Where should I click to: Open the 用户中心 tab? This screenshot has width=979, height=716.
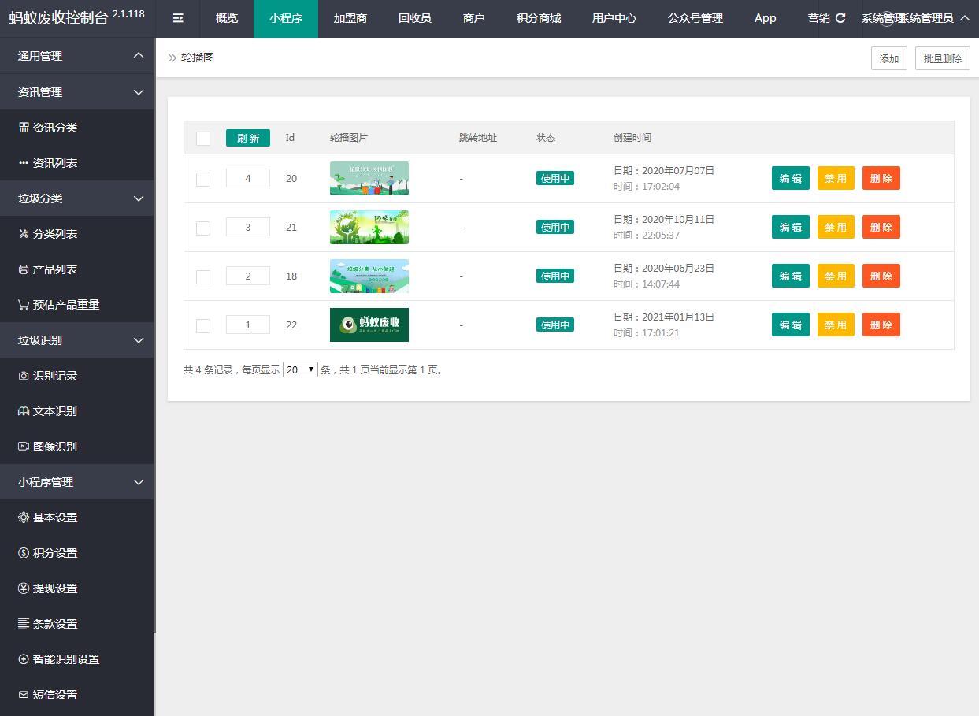tap(614, 18)
